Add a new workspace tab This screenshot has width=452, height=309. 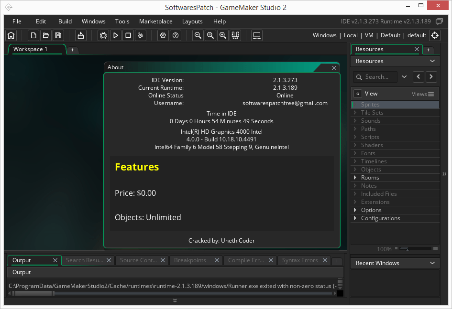72,50
